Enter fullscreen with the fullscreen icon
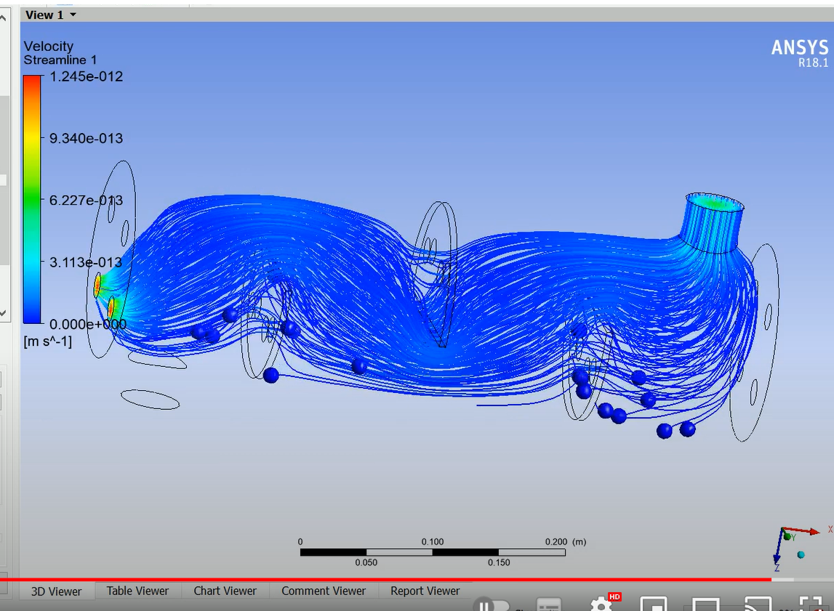 [809, 604]
